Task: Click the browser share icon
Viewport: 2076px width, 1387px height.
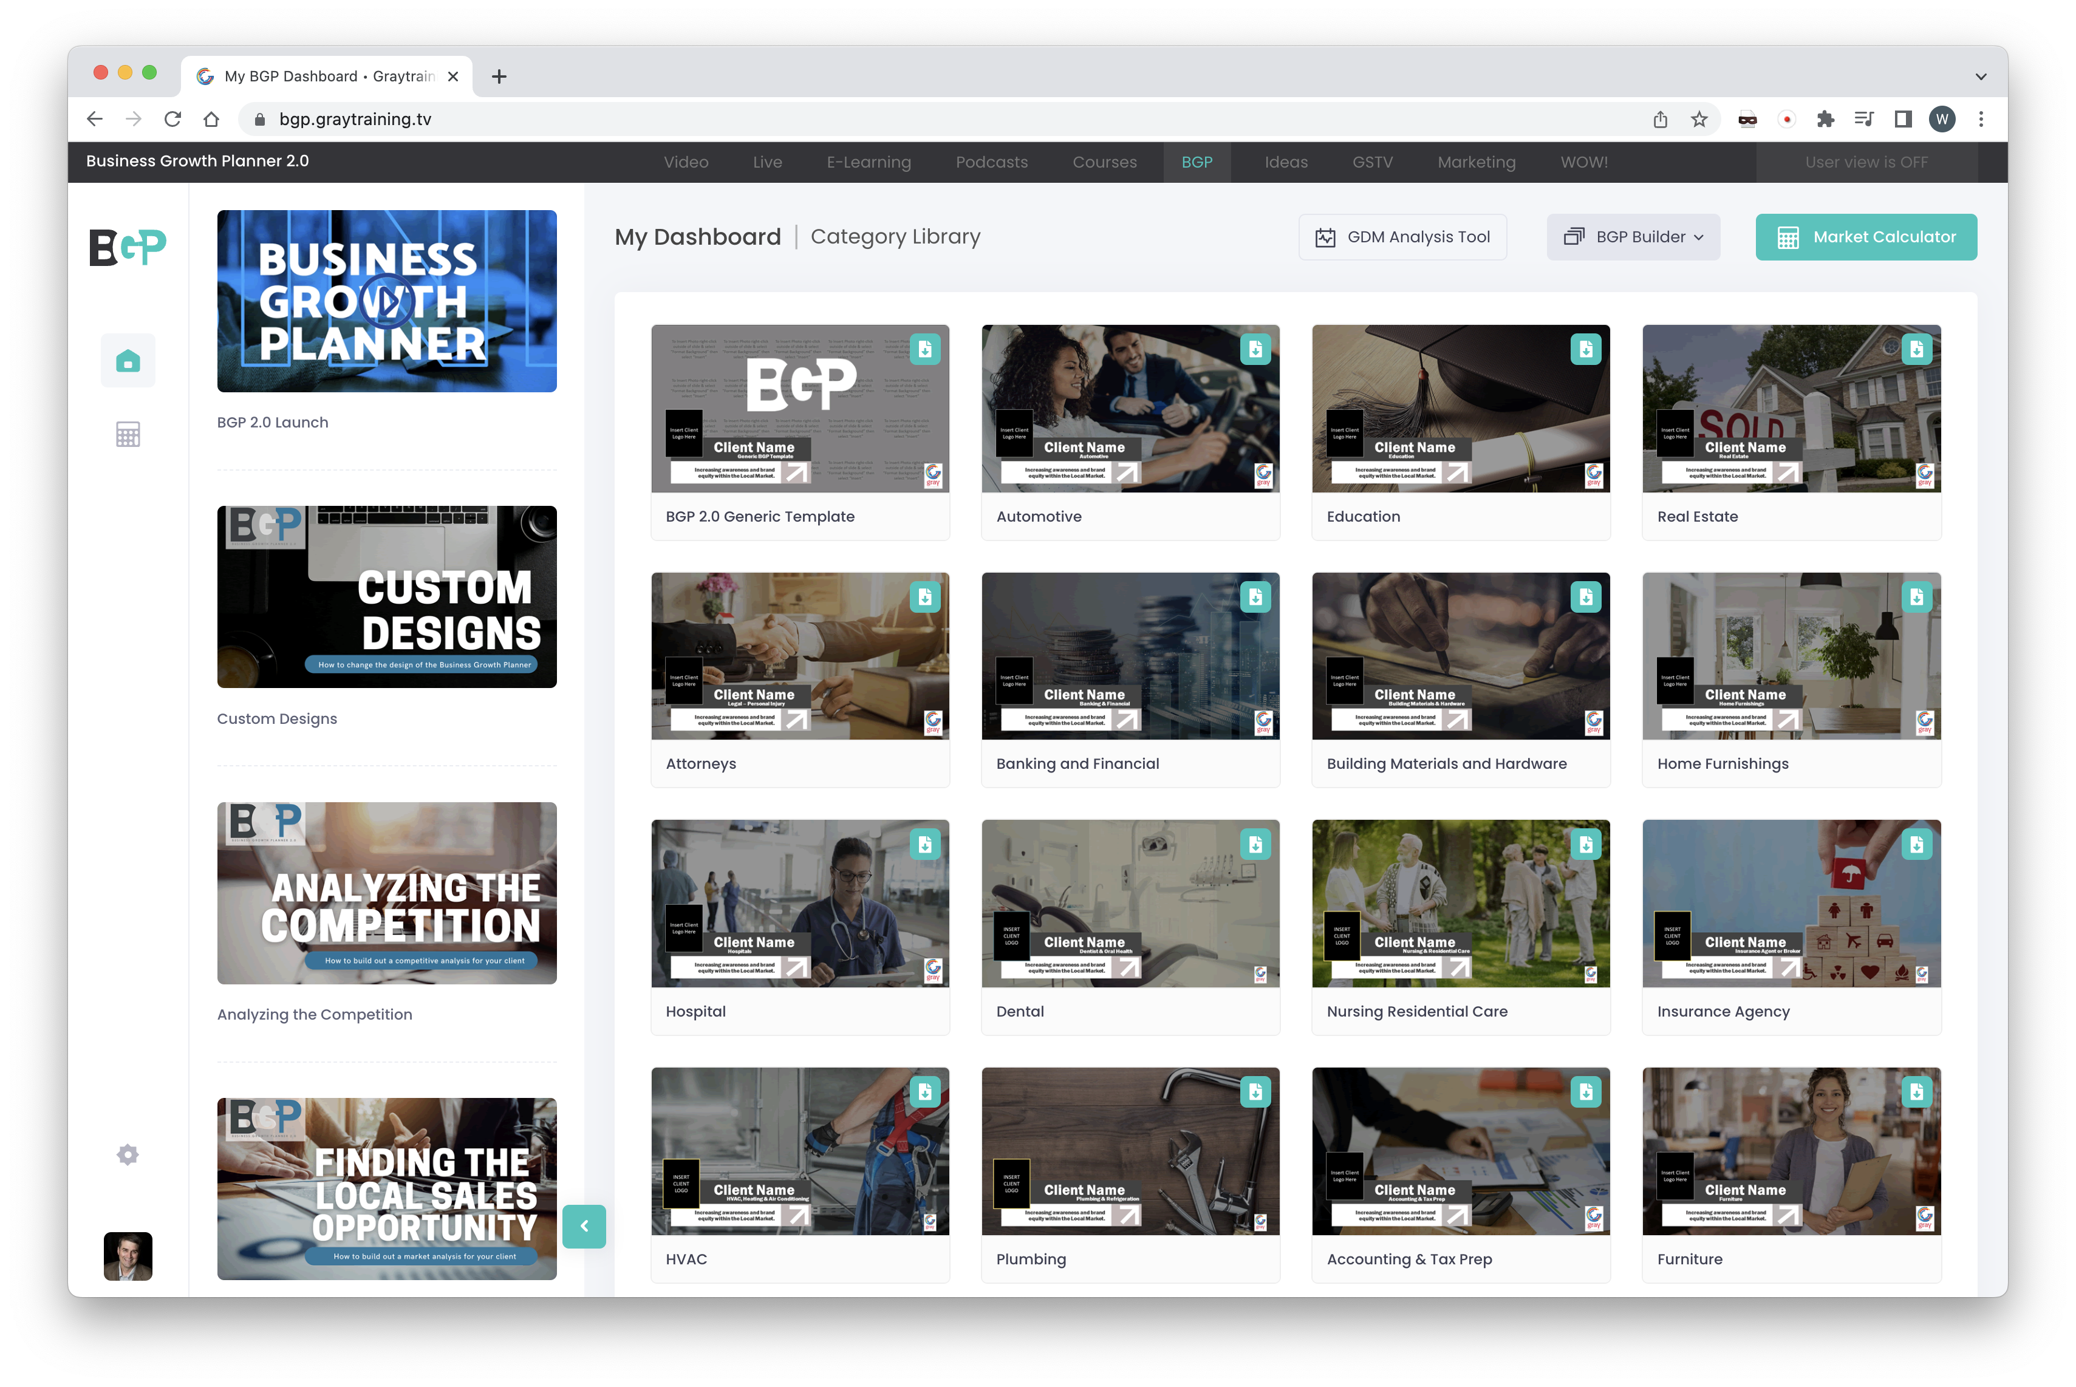Action: point(1659,120)
